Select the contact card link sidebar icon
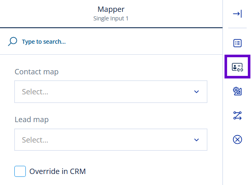 pos(237,67)
